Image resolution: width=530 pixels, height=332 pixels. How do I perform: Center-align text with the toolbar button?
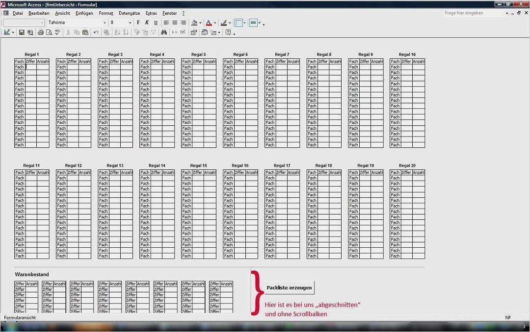point(175,23)
